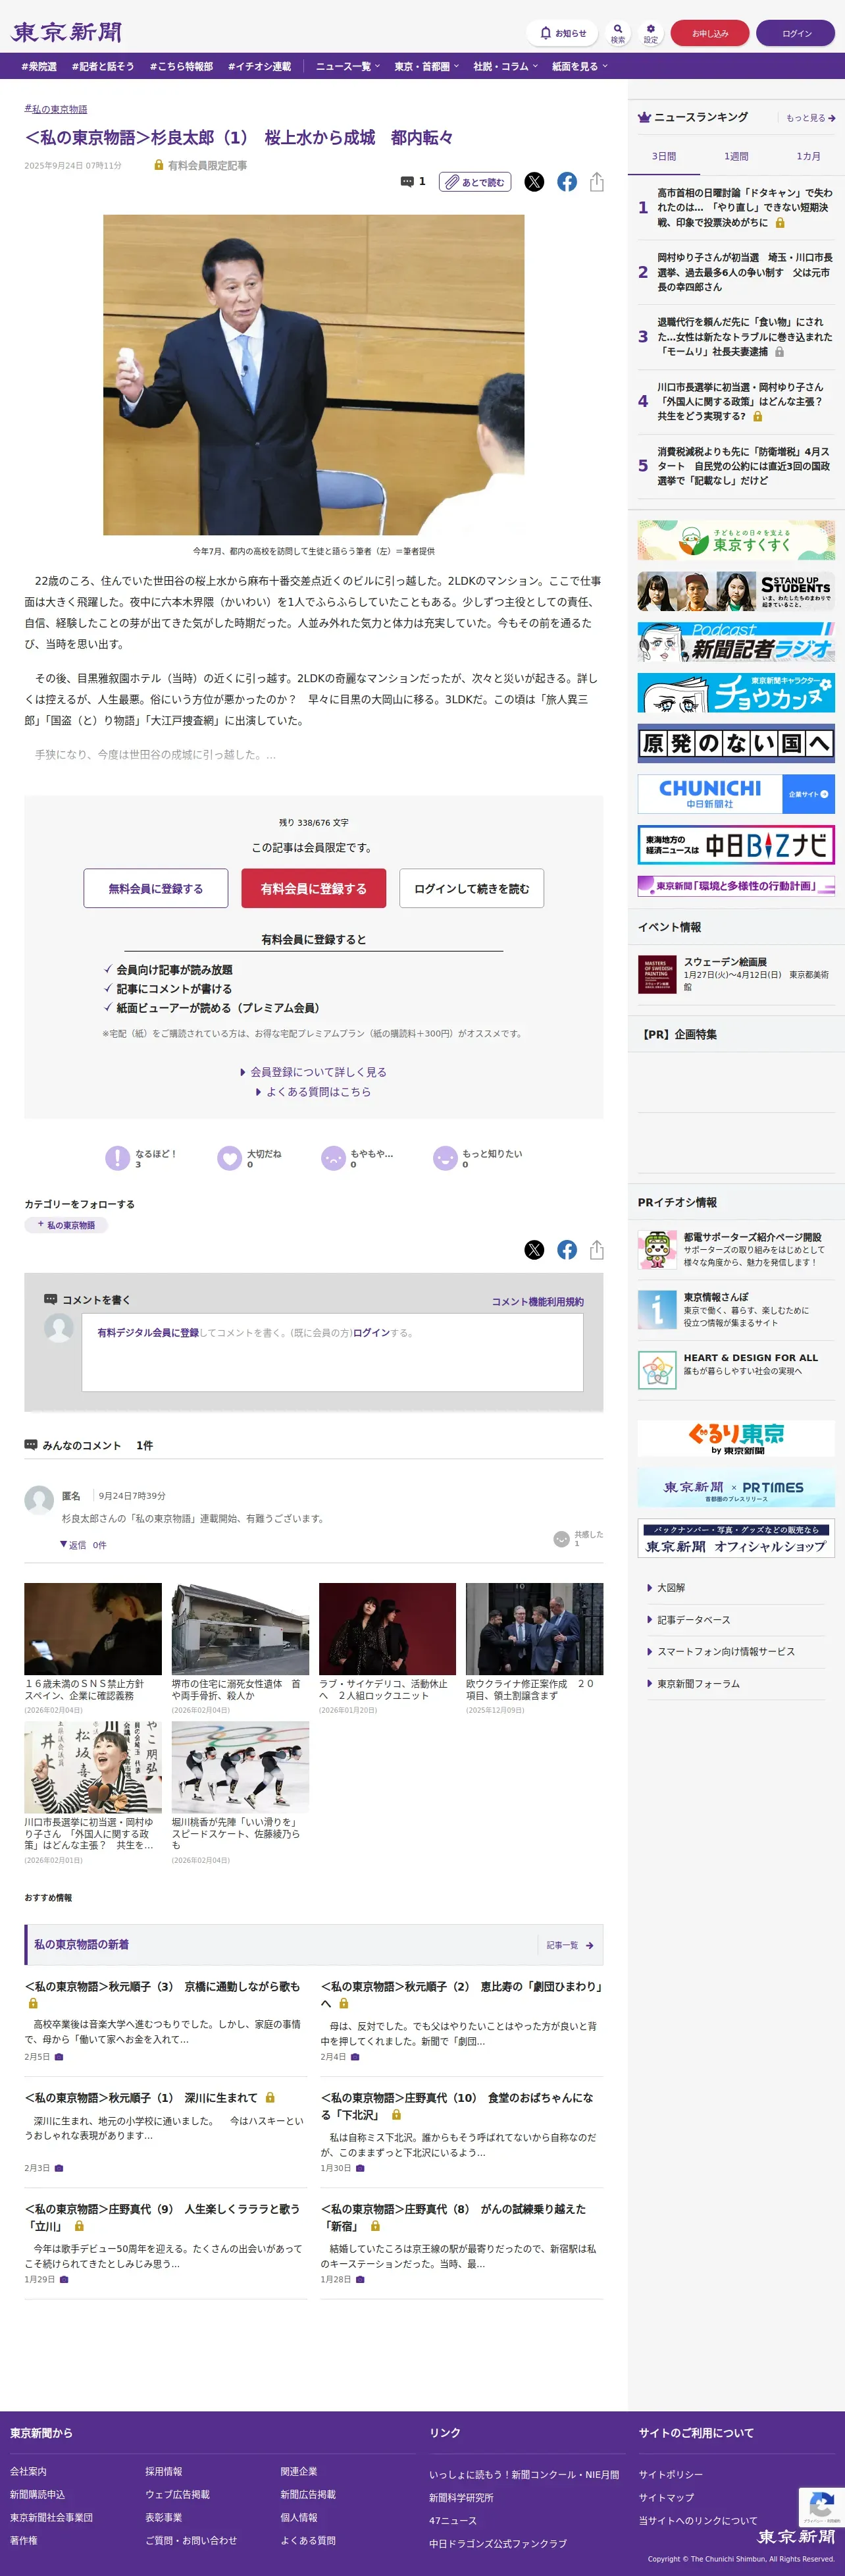Open コメント機能利用規約 link
This screenshot has height=2576, width=845.
pos(538,1301)
